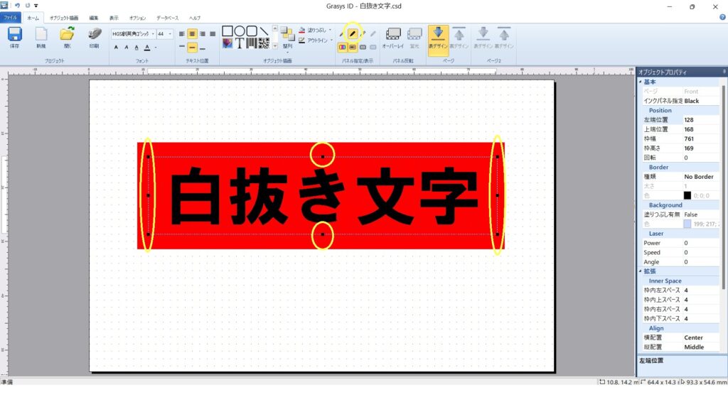
Task: Select the rectangle drawing tool
Action: pos(227,31)
